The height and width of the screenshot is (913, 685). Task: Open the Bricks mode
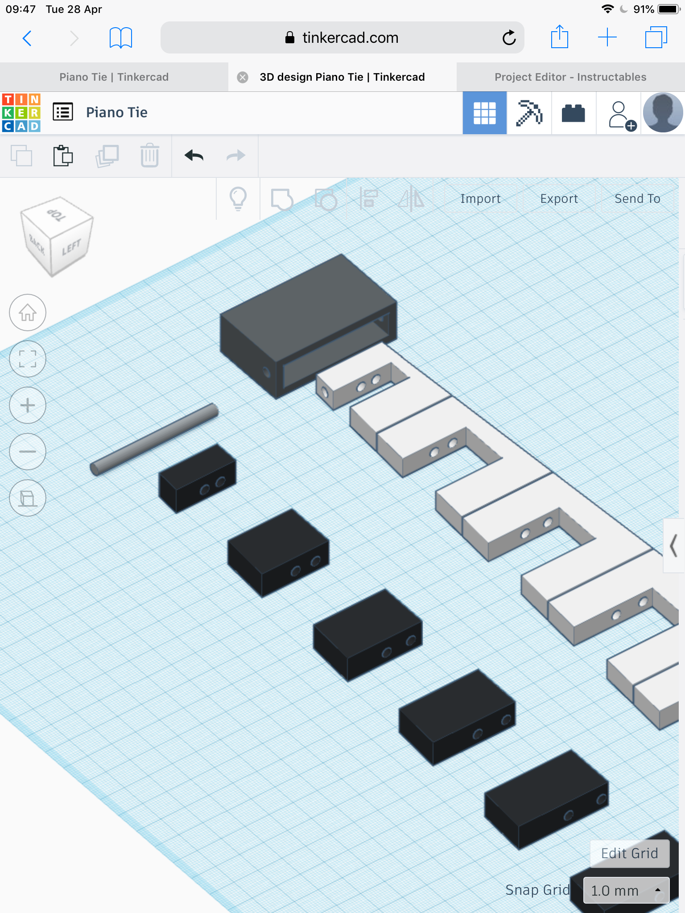point(574,113)
